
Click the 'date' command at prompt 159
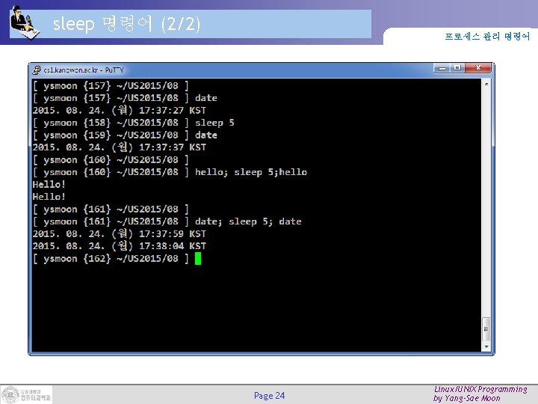tap(206, 135)
